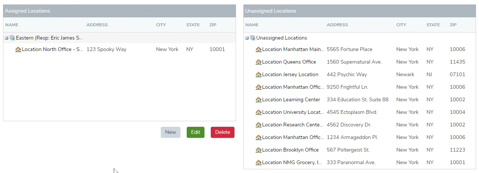Click address 5565 Fortune Place
The width and height of the screenshot is (479, 173).
[349, 50]
